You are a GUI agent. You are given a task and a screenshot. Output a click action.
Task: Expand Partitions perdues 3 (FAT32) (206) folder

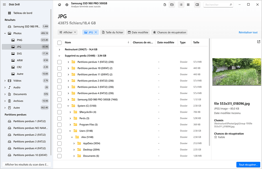coord(68,87)
